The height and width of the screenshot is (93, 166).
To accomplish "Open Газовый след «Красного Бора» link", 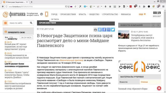I will tap(133, 89).
